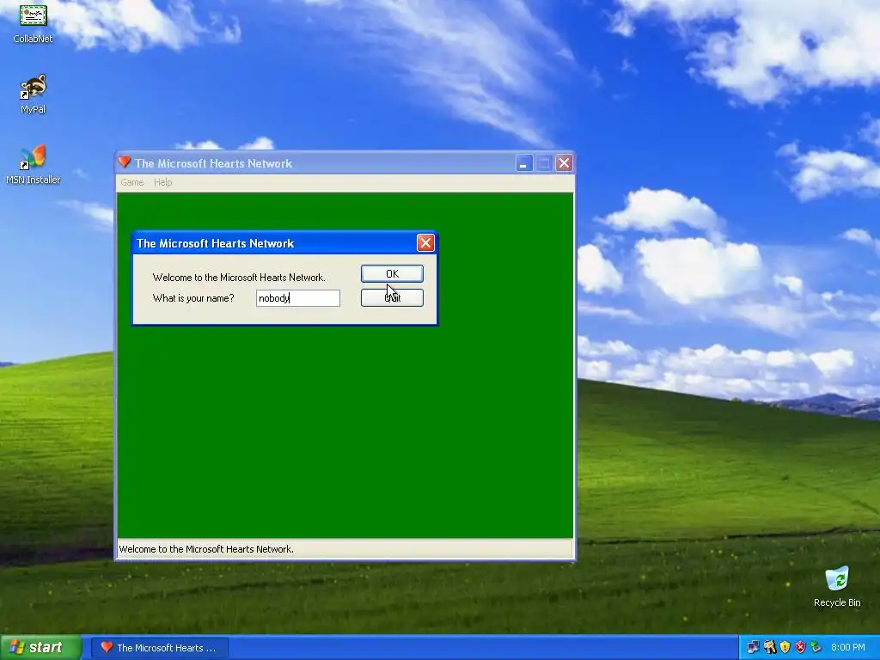Viewport: 880px width, 660px height.
Task: Click the yellow Windows update shield tray icon
Action: click(785, 647)
